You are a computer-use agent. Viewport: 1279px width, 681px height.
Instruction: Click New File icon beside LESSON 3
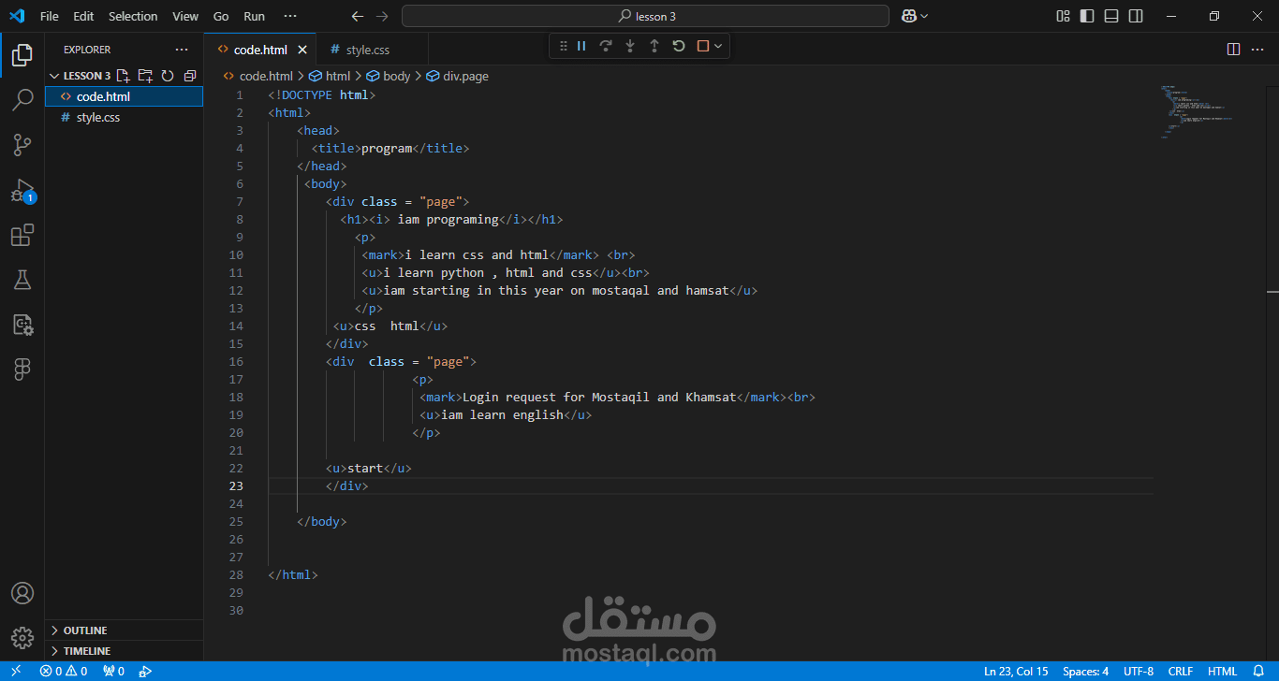tap(123, 76)
